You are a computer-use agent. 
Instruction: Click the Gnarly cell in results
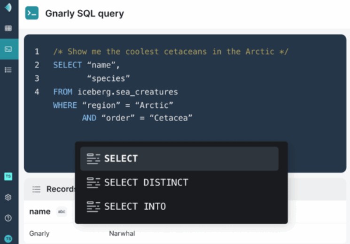point(39,233)
